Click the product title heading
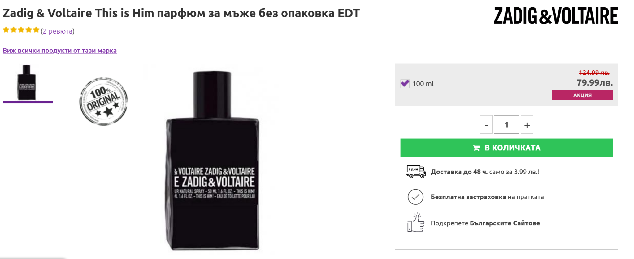 click(181, 13)
